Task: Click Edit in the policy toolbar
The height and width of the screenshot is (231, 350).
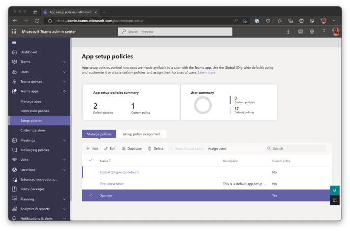Action: coord(110,149)
